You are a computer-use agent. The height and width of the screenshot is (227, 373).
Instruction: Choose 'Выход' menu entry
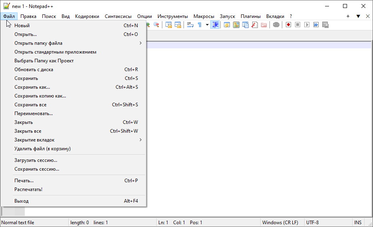[x=74, y=201]
